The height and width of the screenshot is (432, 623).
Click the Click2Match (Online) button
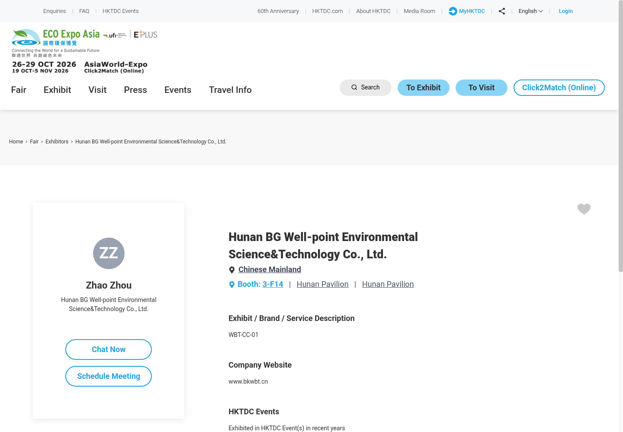pos(559,88)
